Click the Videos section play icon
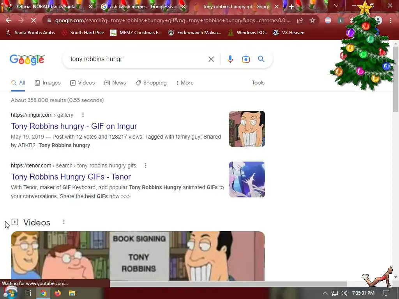This screenshot has height=299, width=399. [x=15, y=222]
